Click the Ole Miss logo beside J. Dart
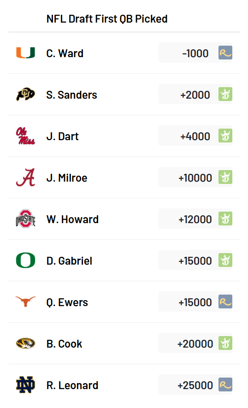248x408 pixels. [x=25, y=136]
